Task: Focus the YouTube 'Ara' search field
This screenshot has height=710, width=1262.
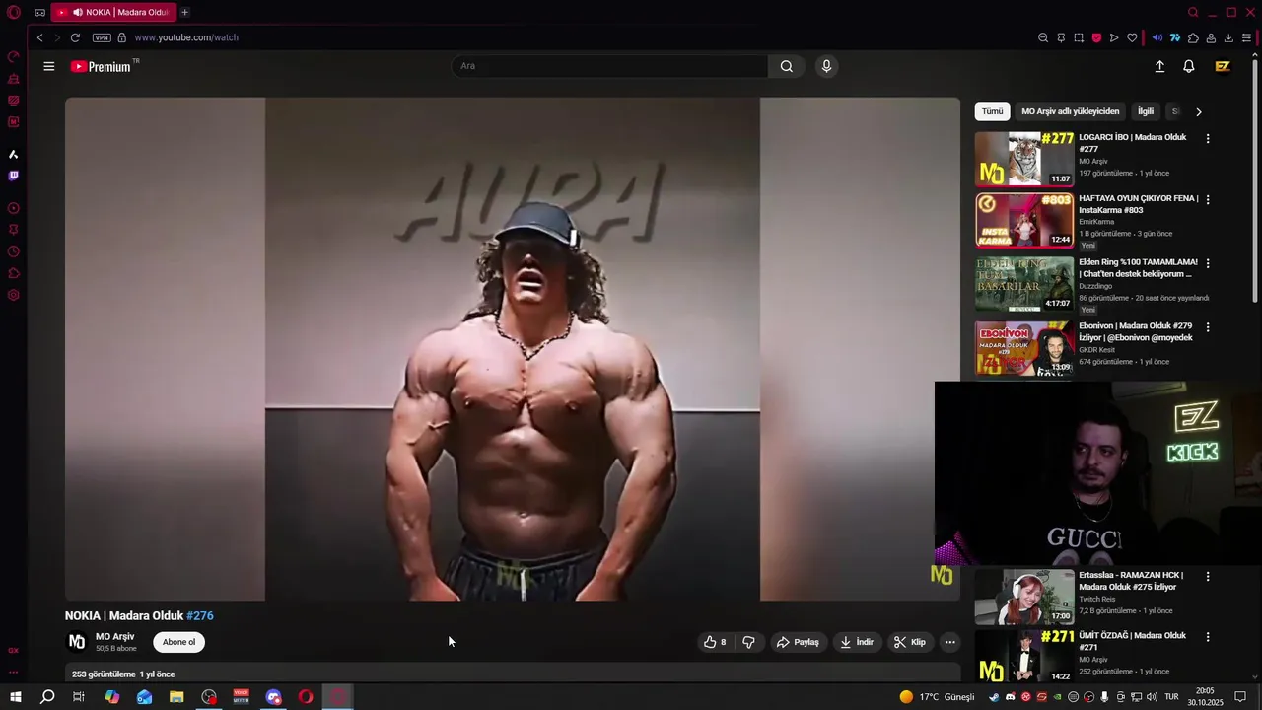Action: click(x=609, y=66)
